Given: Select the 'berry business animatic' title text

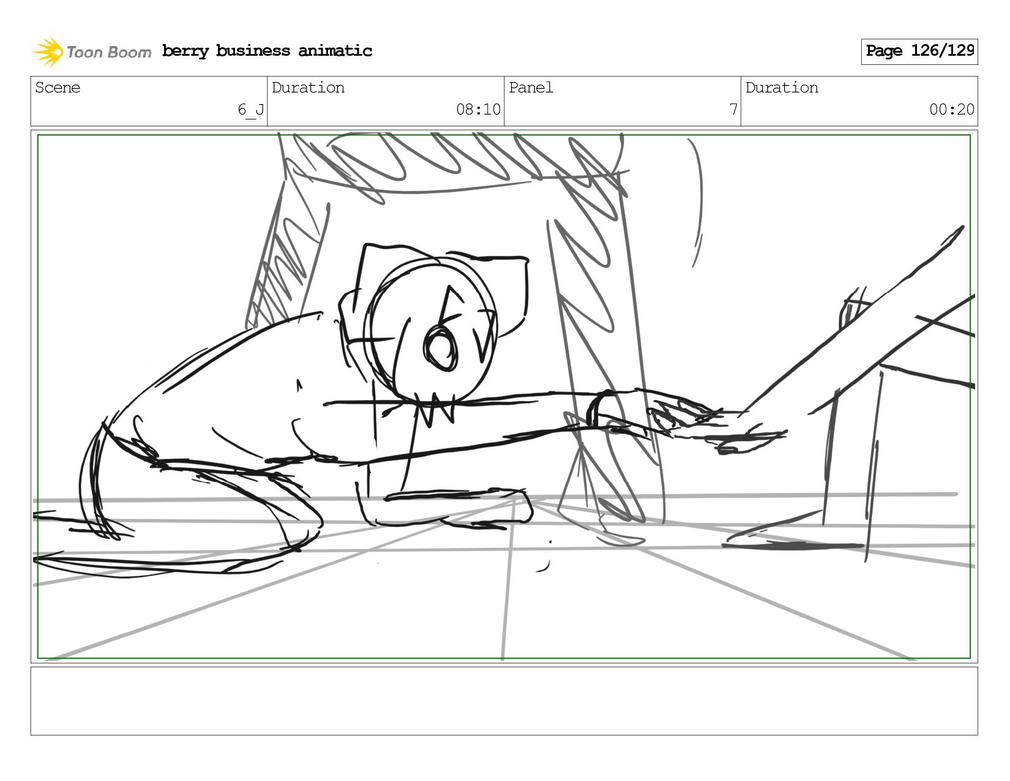Looking at the screenshot, I should pyautogui.click(x=267, y=51).
